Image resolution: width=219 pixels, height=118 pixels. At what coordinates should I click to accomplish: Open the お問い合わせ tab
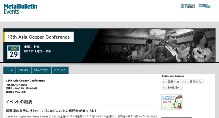point(41,70)
